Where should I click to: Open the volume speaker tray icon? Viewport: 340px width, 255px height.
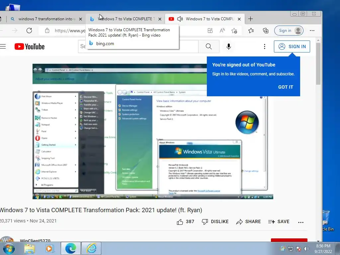[x=306, y=249]
